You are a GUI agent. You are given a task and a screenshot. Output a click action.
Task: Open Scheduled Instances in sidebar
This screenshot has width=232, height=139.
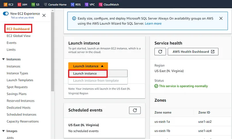(x=21, y=115)
